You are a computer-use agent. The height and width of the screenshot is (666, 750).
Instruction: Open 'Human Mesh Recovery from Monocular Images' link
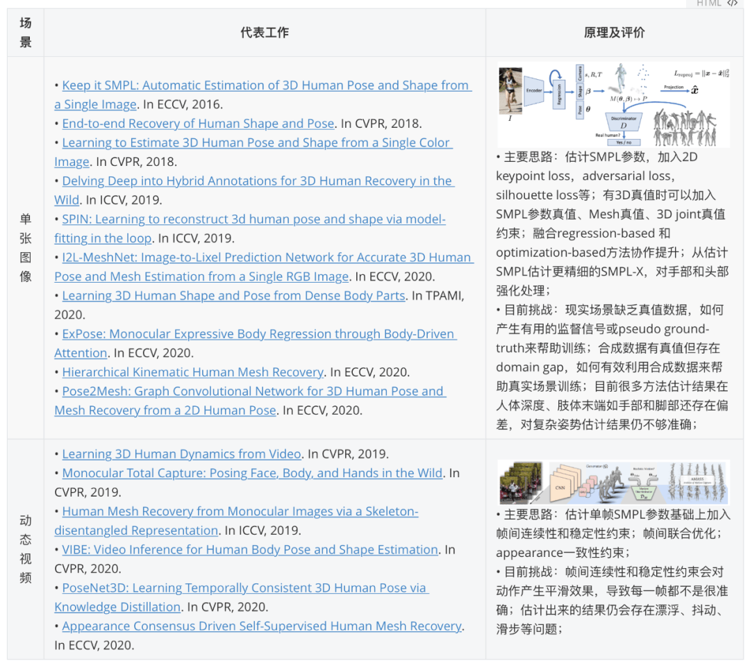[240, 511]
